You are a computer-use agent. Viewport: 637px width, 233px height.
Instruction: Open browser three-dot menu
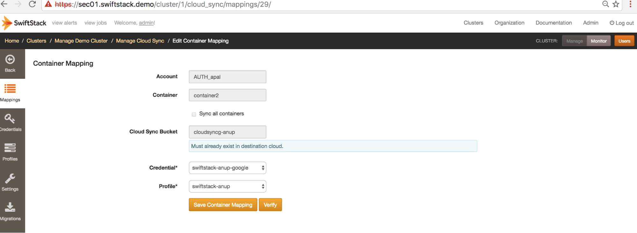tap(630, 4)
